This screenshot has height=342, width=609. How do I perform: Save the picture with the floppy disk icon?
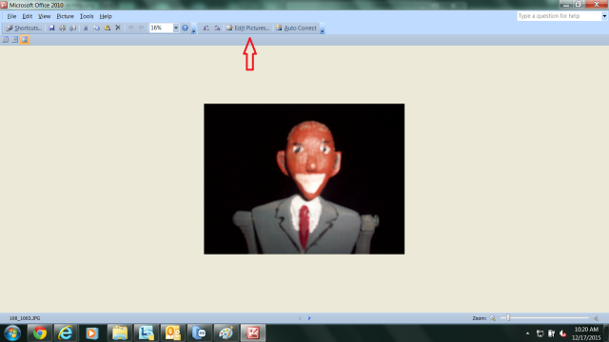51,28
